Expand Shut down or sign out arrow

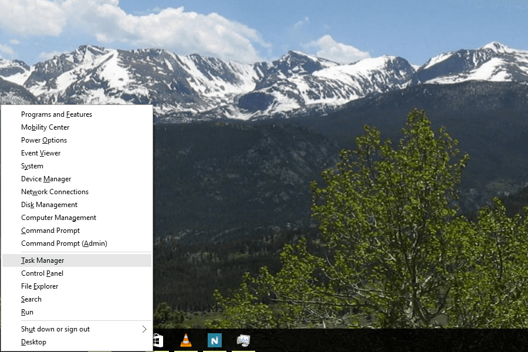point(144,329)
